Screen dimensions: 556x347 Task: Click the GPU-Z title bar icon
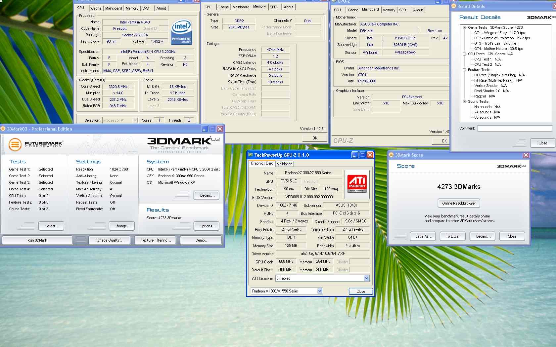point(251,155)
